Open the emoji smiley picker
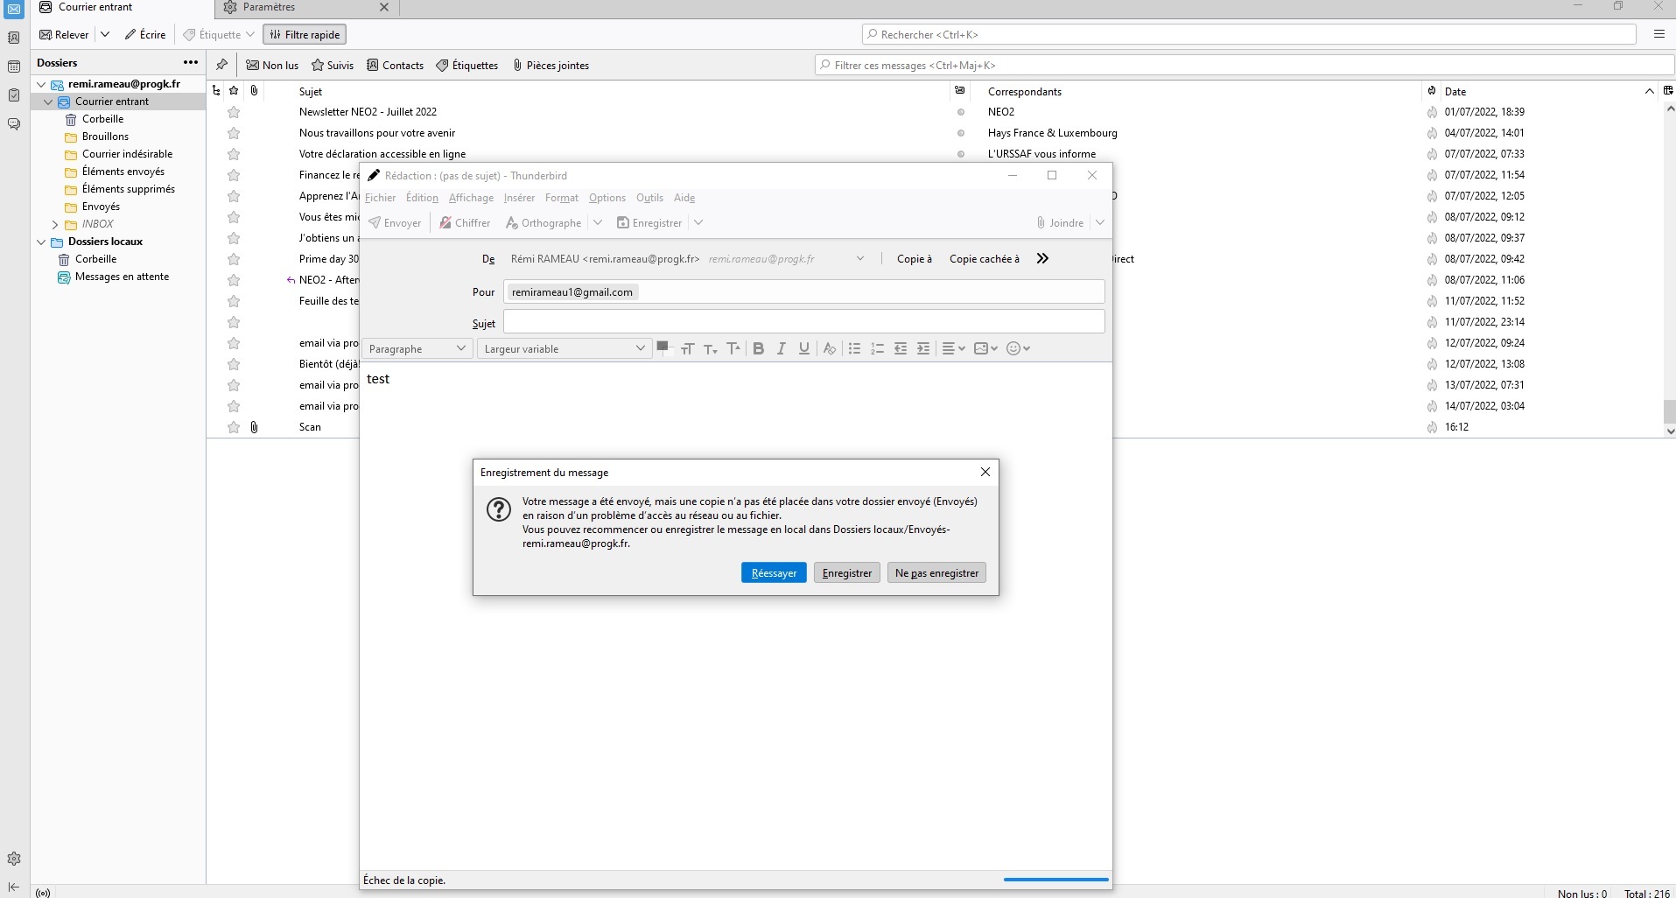The height and width of the screenshot is (898, 1676). 1018,348
